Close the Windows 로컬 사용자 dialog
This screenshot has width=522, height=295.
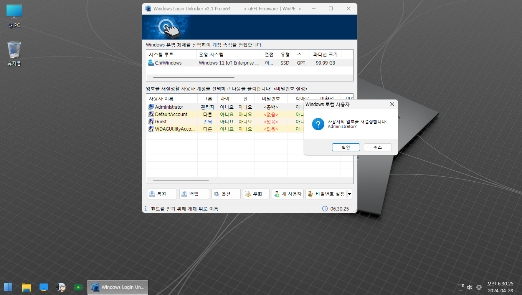click(x=392, y=104)
